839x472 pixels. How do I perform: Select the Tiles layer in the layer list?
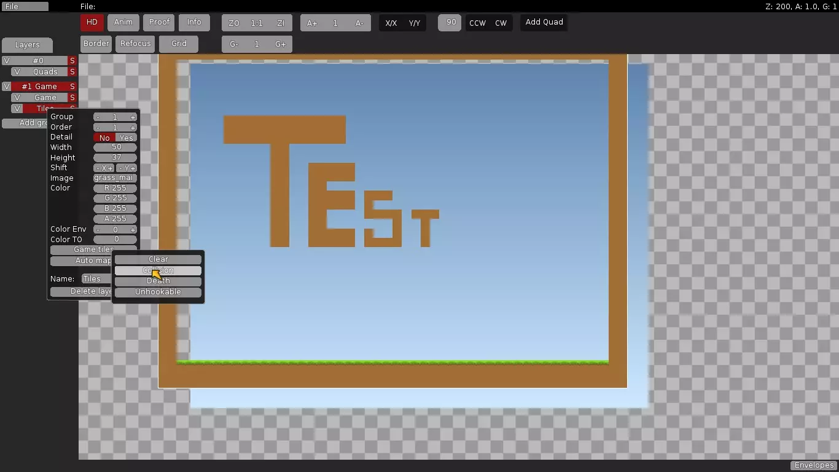click(x=45, y=109)
